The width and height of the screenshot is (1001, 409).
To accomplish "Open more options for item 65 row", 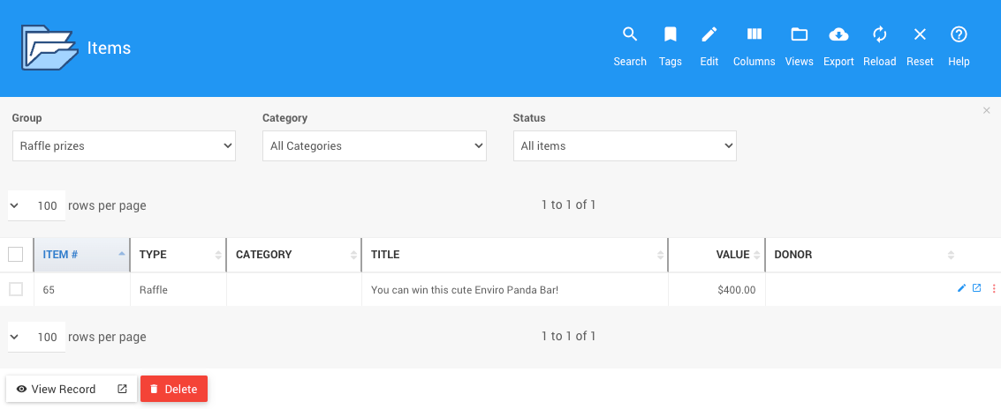I will [x=993, y=288].
